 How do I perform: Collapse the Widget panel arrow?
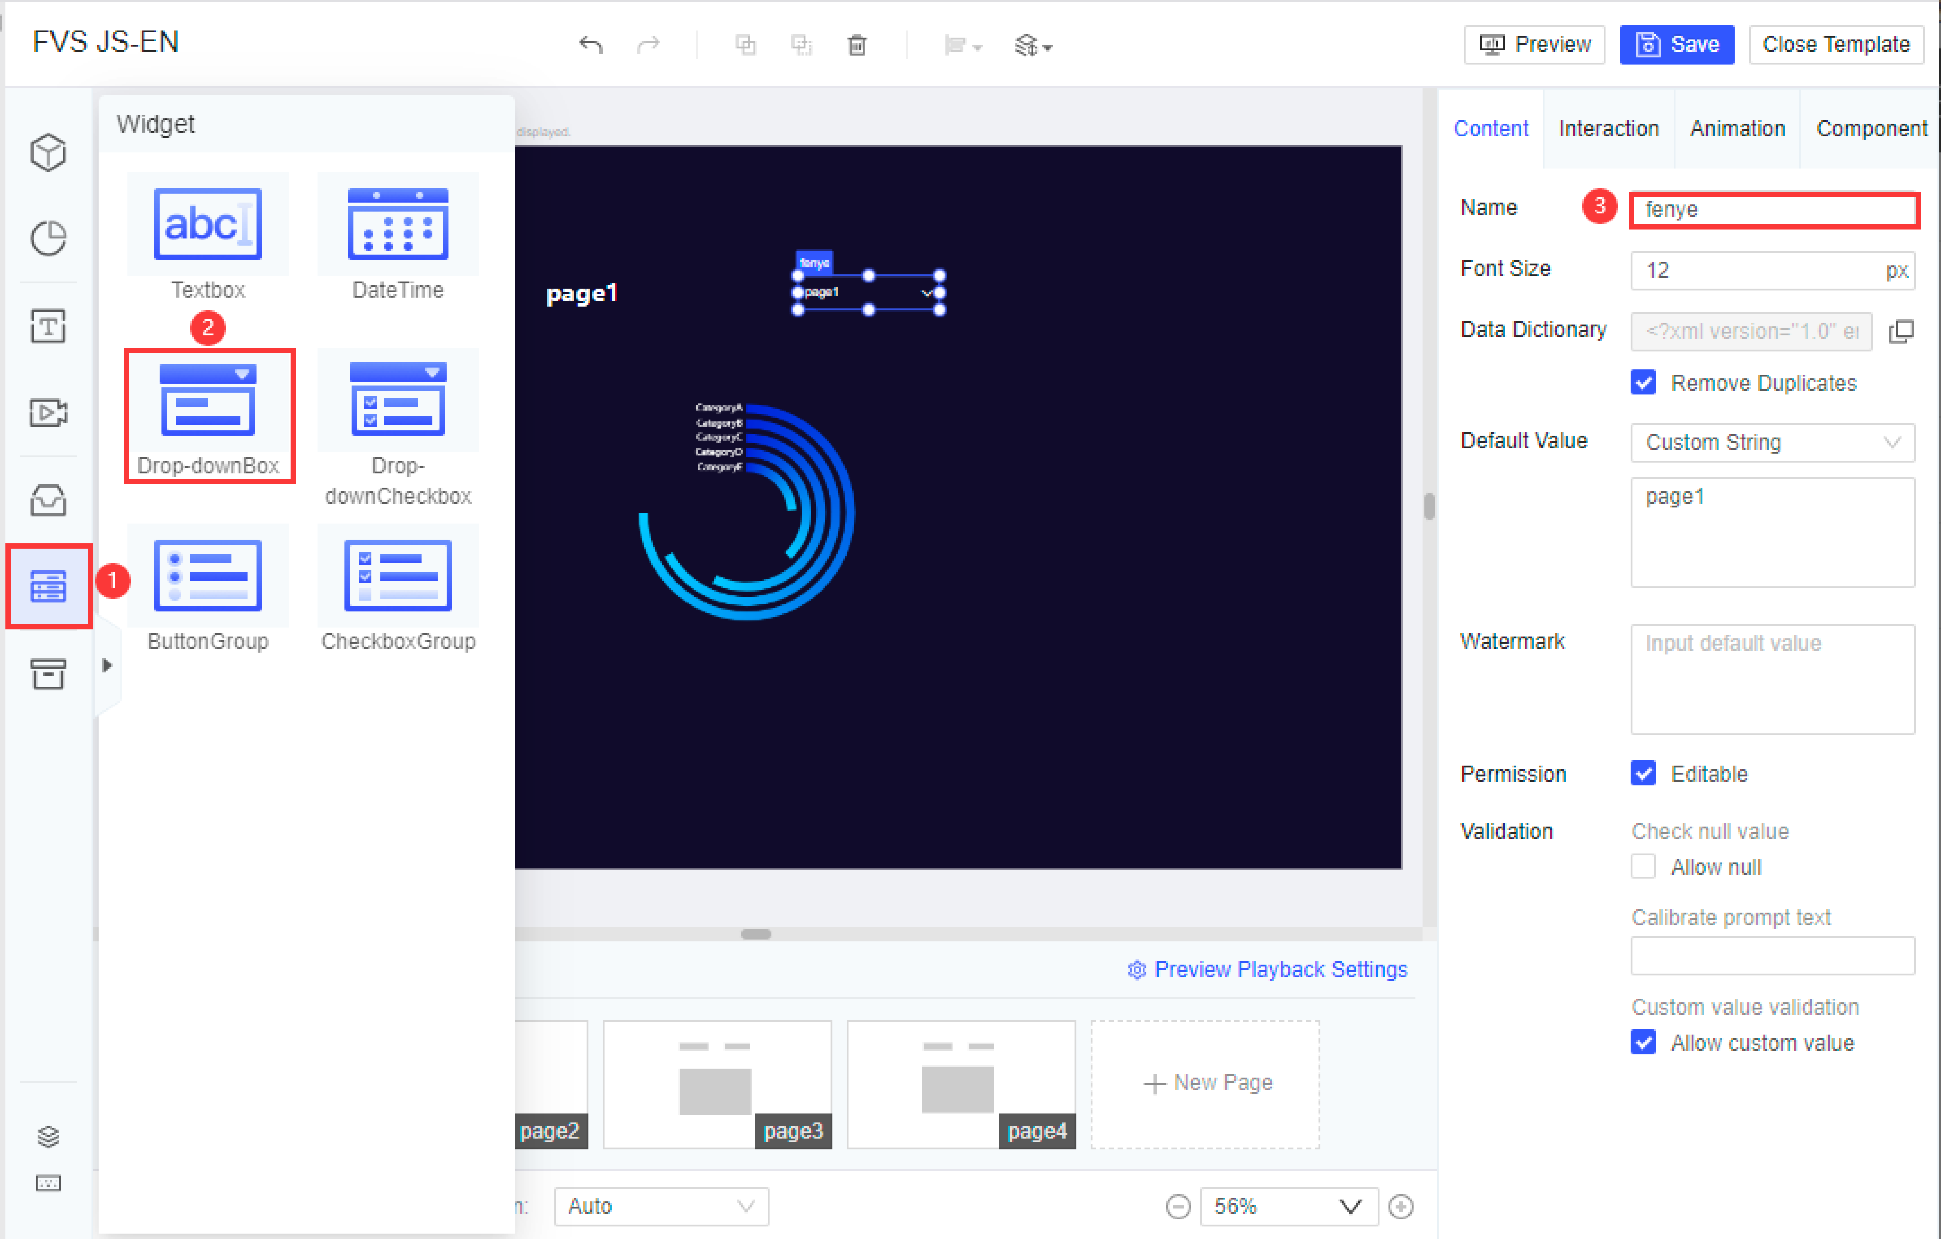click(x=107, y=665)
